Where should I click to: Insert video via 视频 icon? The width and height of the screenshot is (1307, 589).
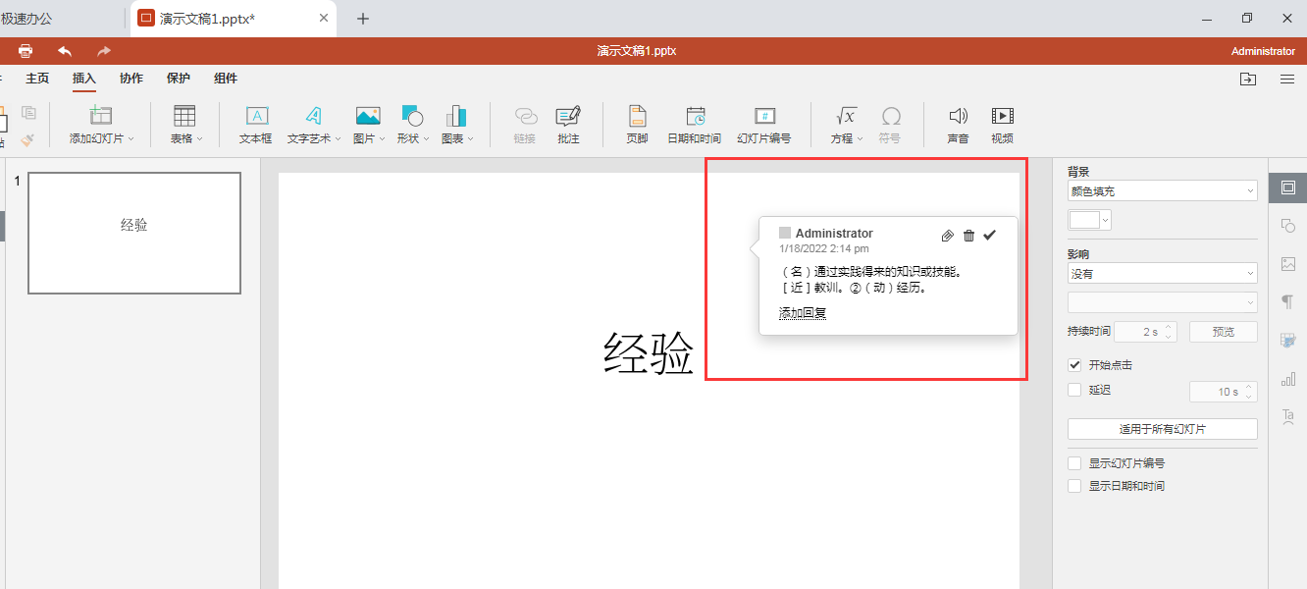(x=1002, y=116)
